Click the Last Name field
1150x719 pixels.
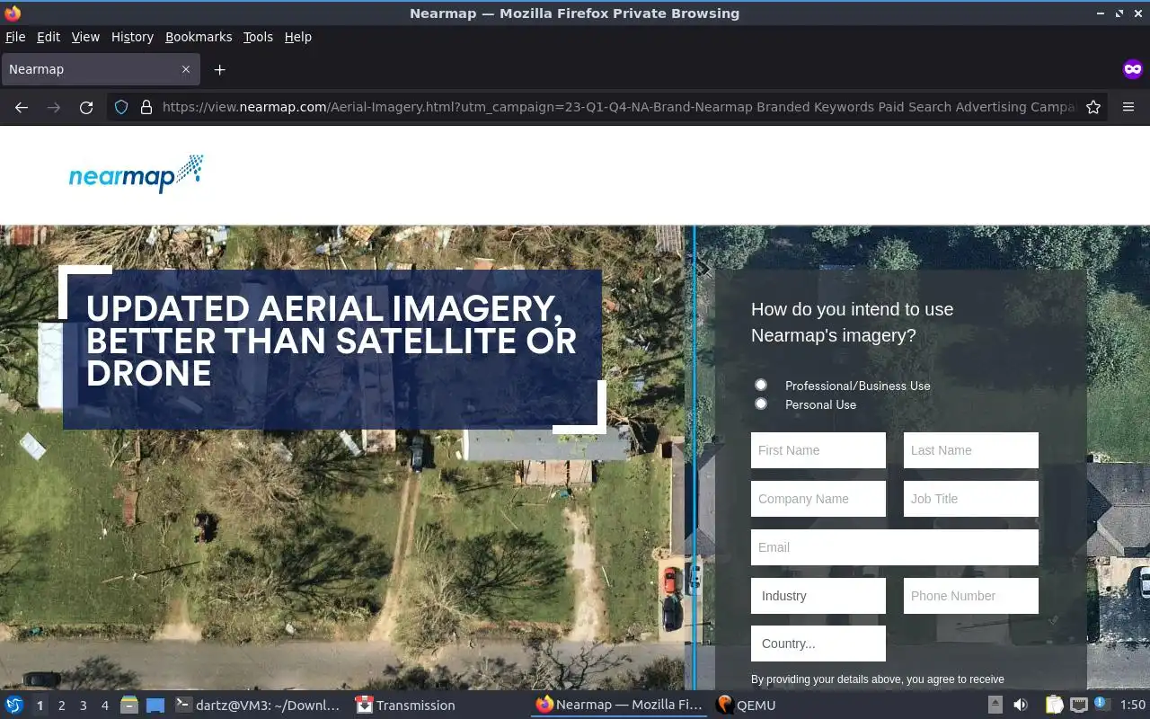(971, 450)
